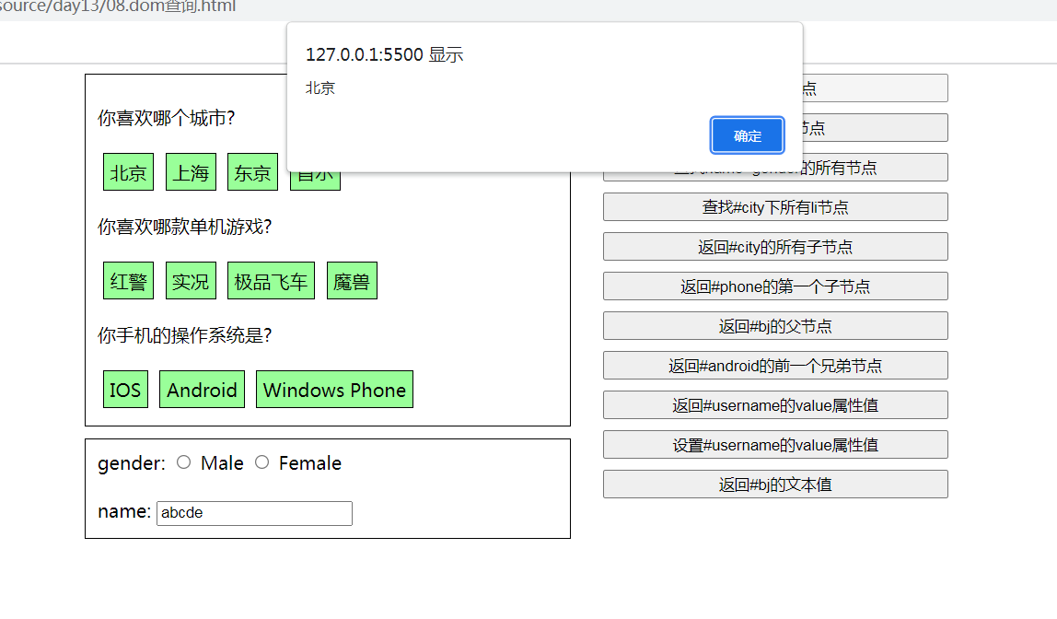Click the 查找#city下所有li节点 button
This screenshot has height=619, width=1057.
[x=774, y=206]
